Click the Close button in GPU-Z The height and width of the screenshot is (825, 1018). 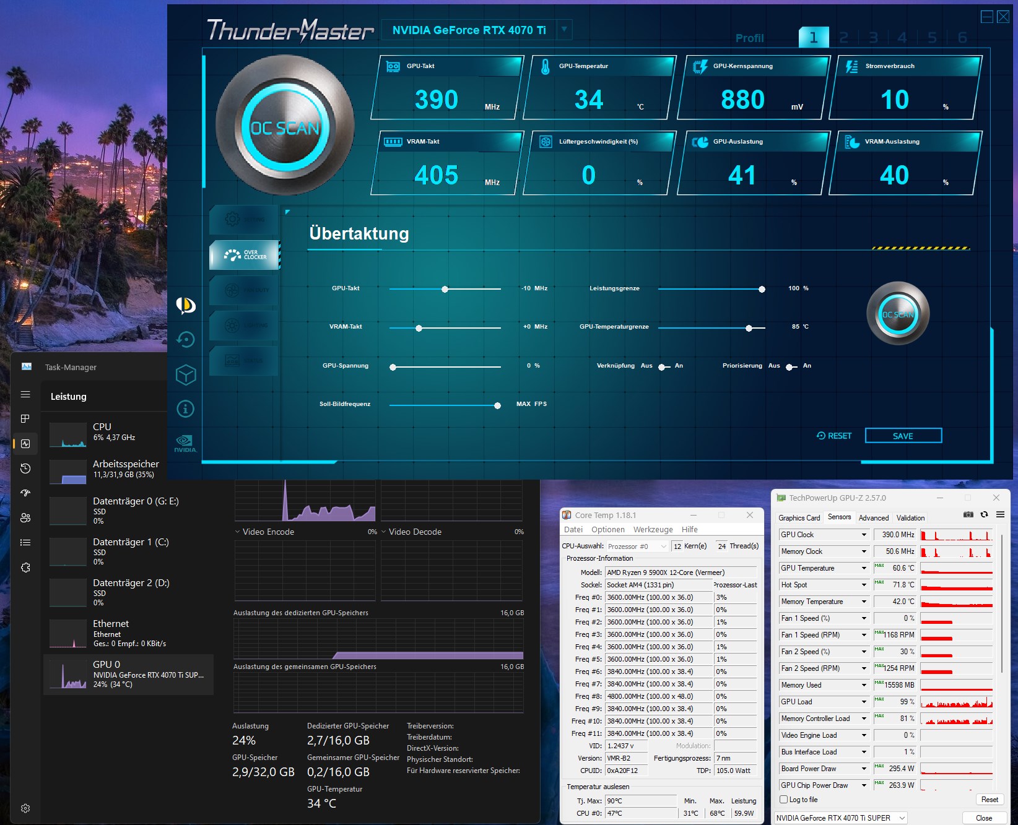(x=984, y=818)
